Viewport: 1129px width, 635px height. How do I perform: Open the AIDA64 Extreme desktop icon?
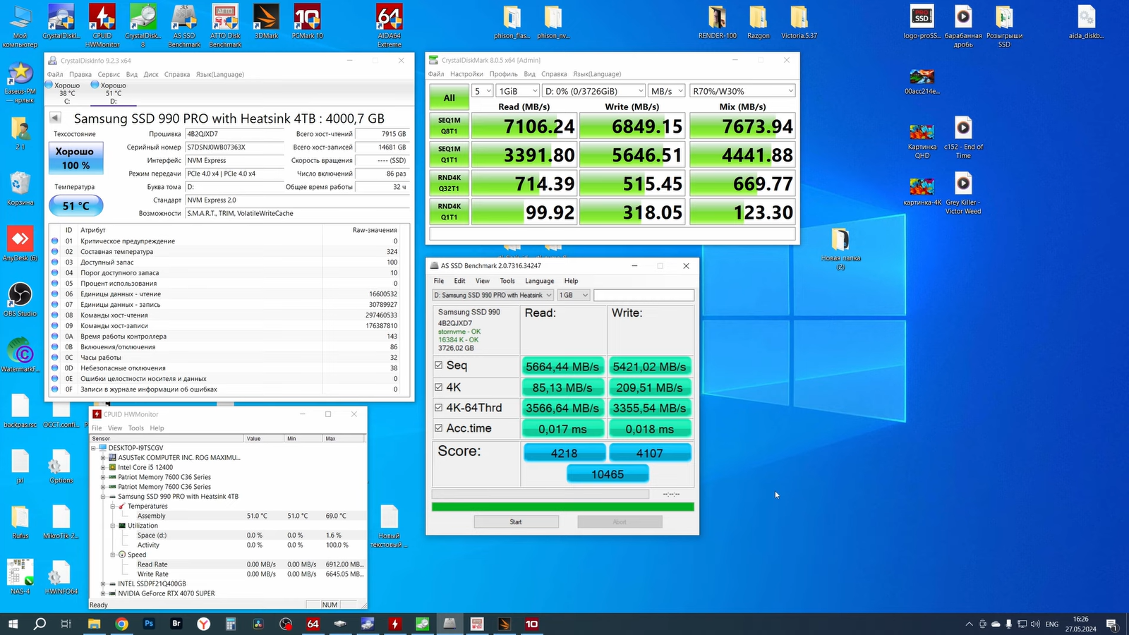coord(389,18)
